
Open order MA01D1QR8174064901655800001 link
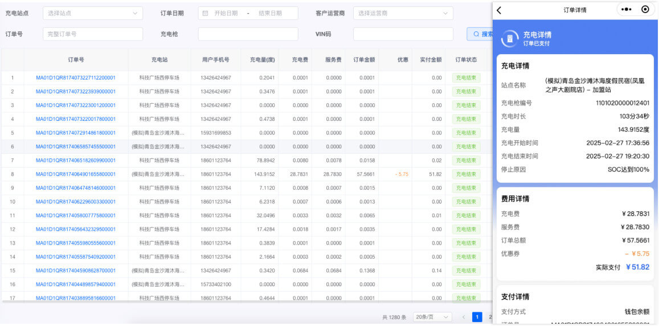point(76,174)
